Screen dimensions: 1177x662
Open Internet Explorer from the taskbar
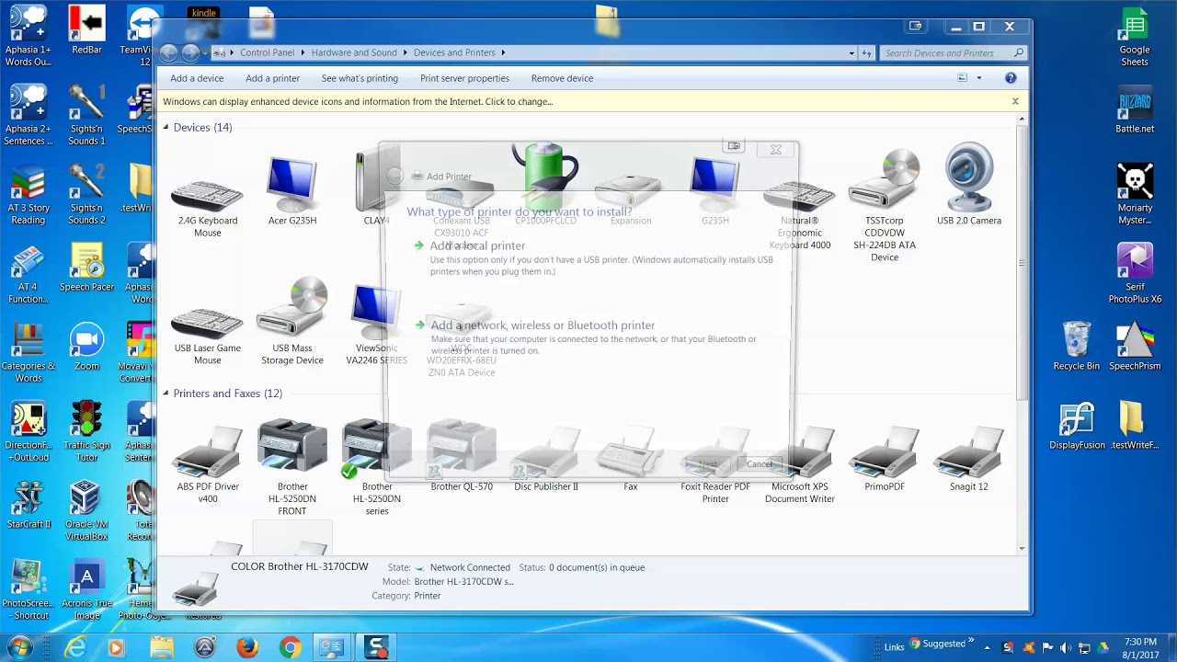[x=75, y=647]
